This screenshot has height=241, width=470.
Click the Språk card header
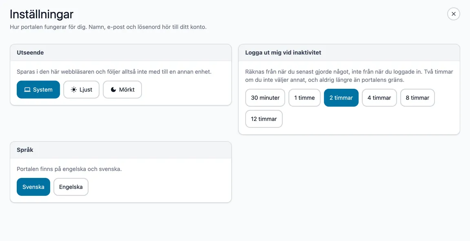click(x=121, y=150)
